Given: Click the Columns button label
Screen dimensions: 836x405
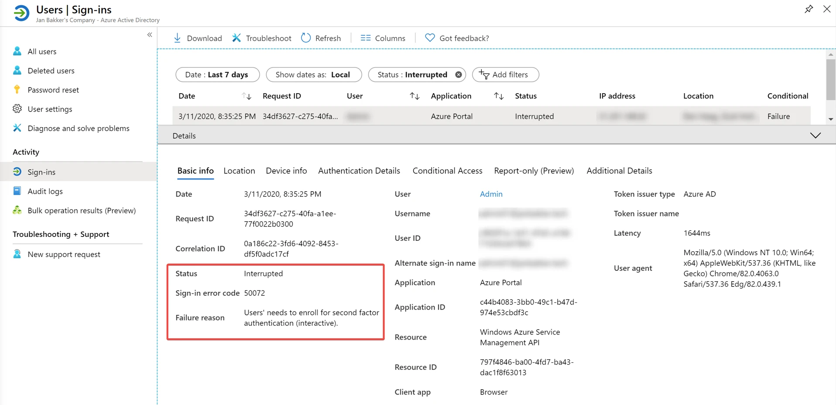Looking at the screenshot, I should point(390,38).
